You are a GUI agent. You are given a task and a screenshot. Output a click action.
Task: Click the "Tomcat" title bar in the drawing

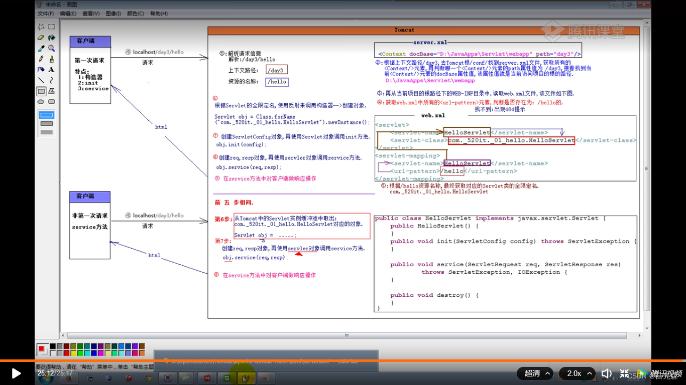[423, 31]
